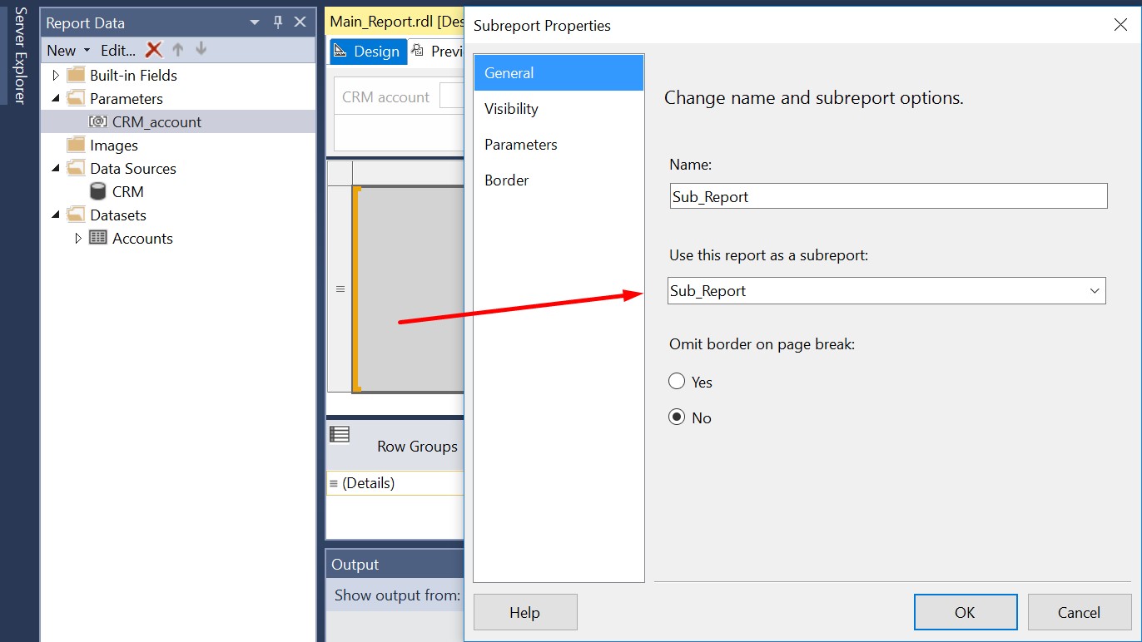The height and width of the screenshot is (642, 1142).
Task: Click the CRM database cylinder icon
Action: coord(98,191)
